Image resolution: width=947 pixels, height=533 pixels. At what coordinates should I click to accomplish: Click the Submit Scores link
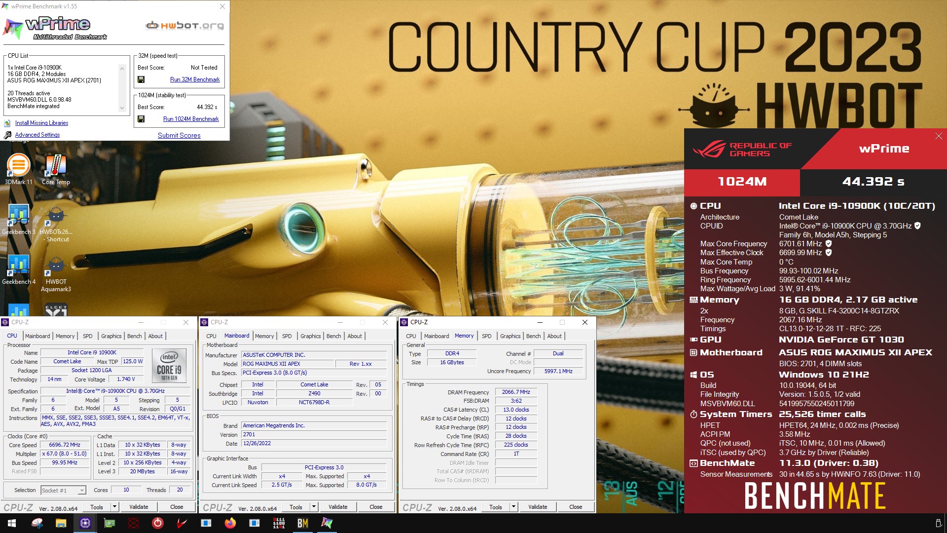(x=179, y=135)
